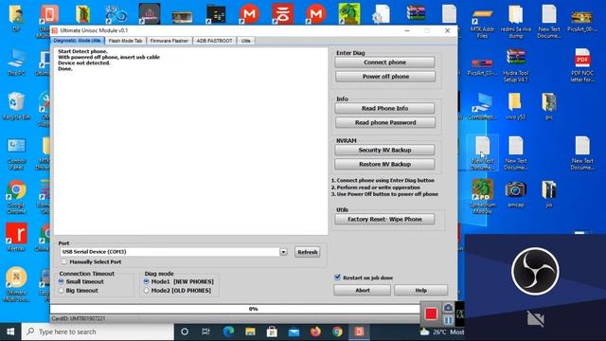Click Restore NV Backup
606x341 pixels.
click(384, 164)
